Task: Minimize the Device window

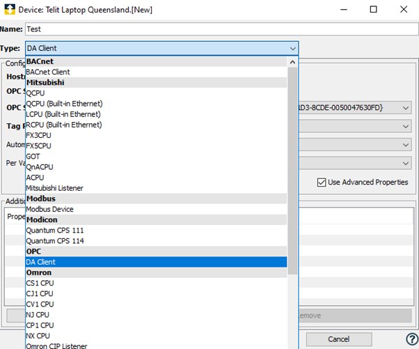Action: (344, 9)
